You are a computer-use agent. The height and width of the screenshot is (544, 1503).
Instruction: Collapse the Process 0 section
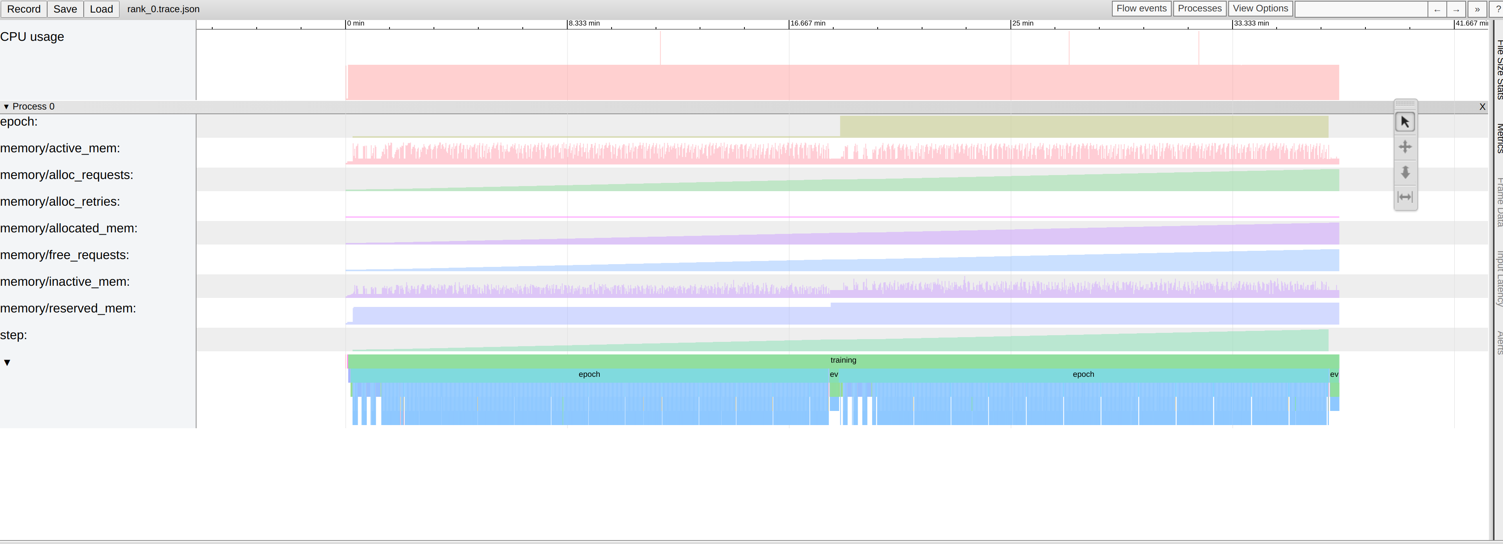click(6, 107)
